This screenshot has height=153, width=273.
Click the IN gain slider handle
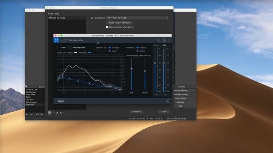(155, 63)
